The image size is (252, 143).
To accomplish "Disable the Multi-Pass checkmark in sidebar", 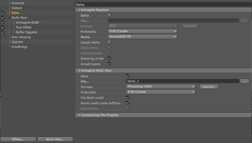I will [x=3, y=17].
